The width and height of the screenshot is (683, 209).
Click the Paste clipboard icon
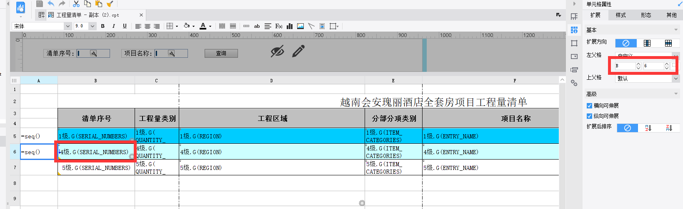pos(99,4)
